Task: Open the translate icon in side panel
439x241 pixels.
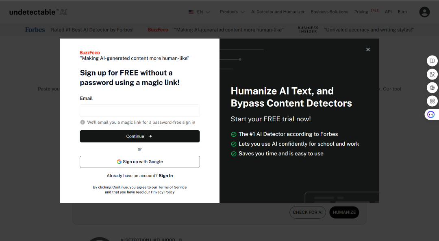Action: [x=432, y=74]
